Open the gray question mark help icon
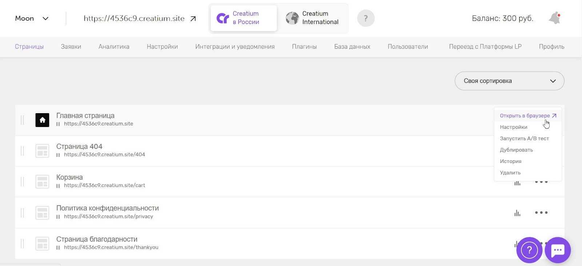This screenshot has width=582, height=266. (x=366, y=18)
